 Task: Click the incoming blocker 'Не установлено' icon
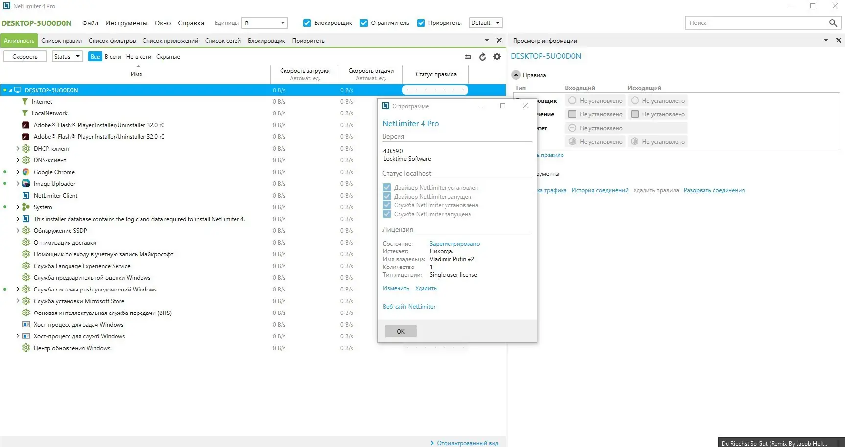click(571, 100)
